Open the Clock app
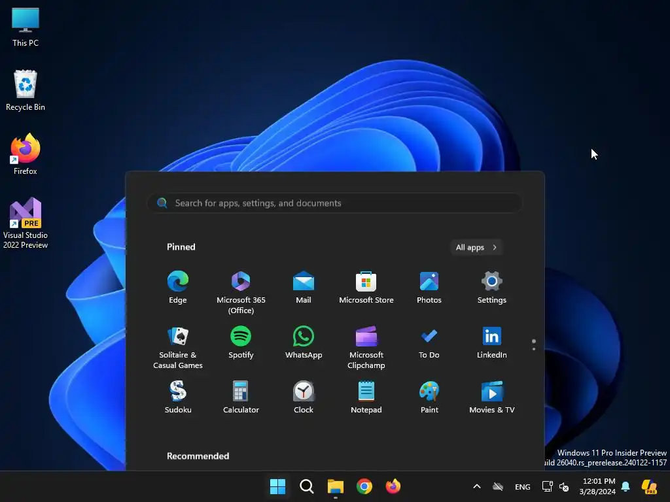Viewport: 670px width, 502px height. 304,397
